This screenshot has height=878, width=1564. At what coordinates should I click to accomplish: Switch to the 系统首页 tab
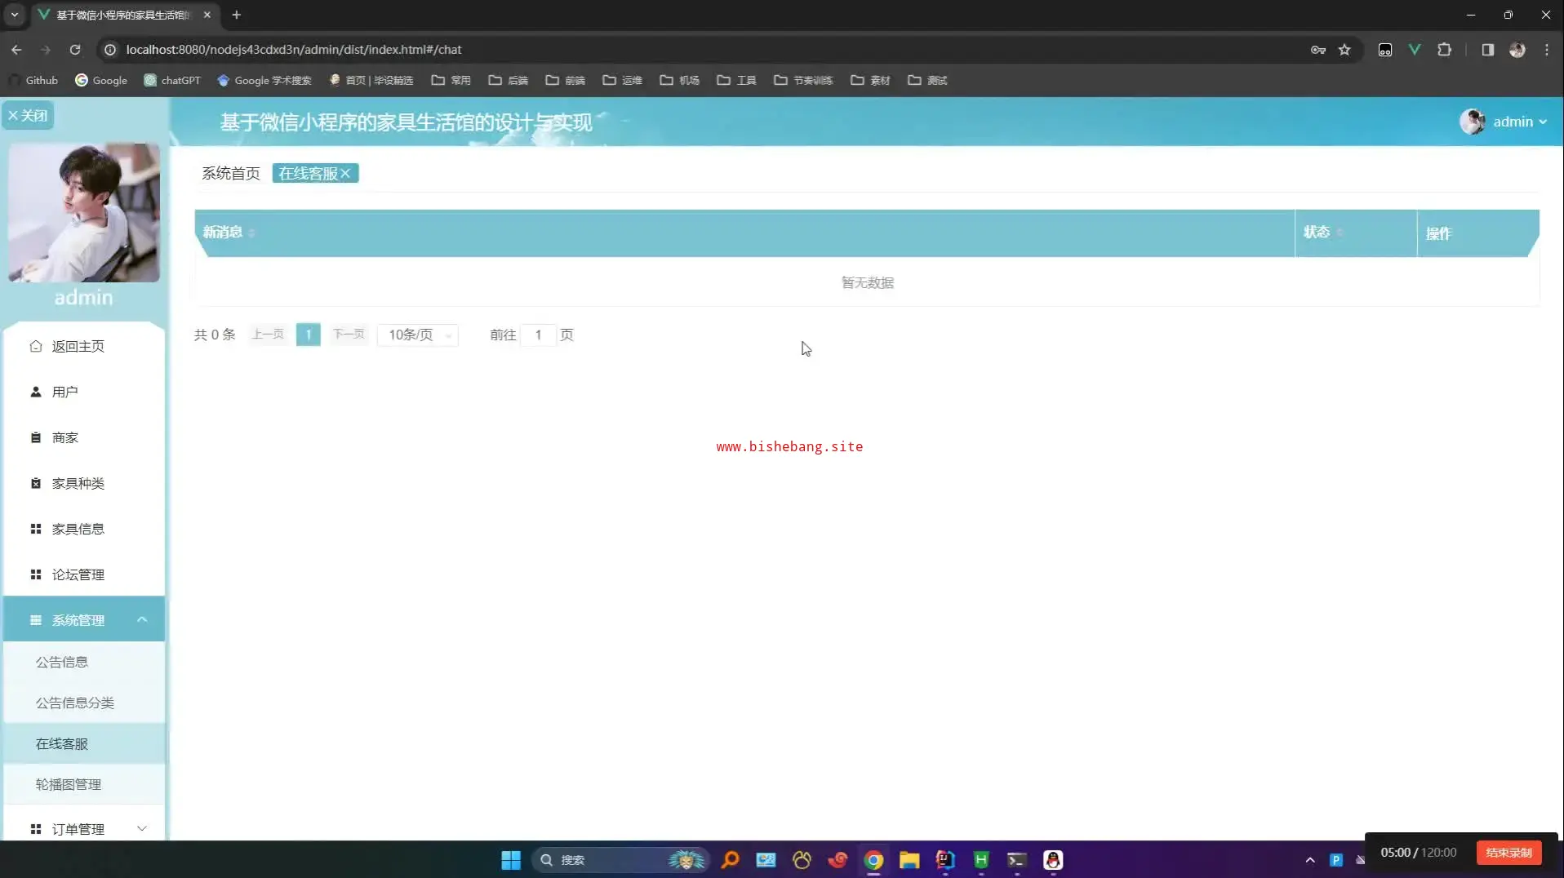pyautogui.click(x=231, y=173)
